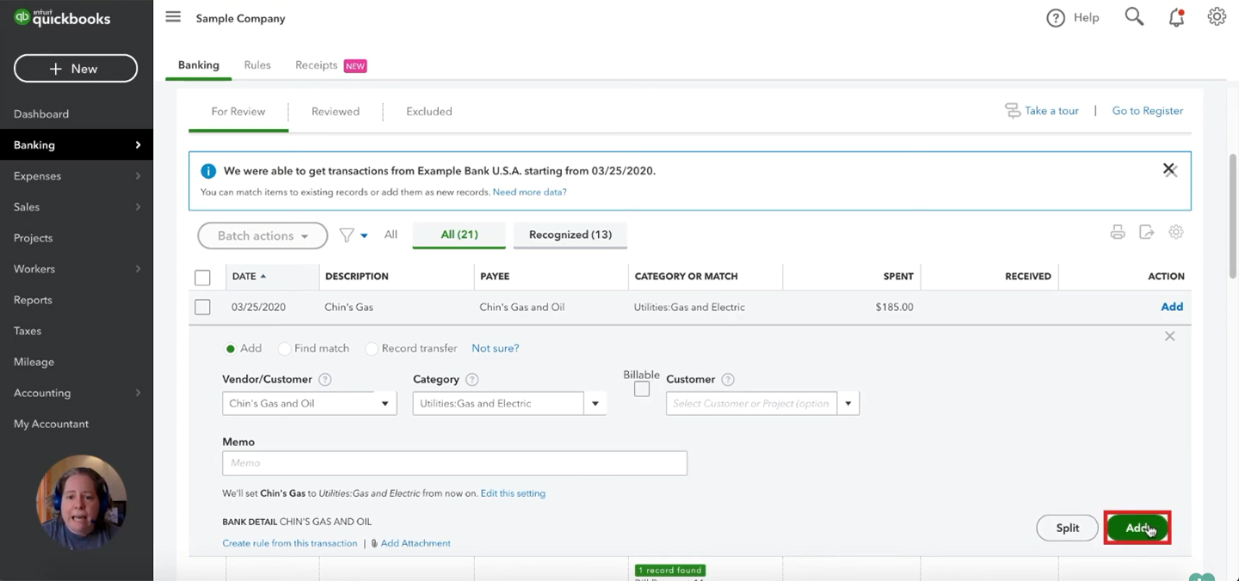Click in the Memo text field
The image size is (1239, 581).
tap(454, 463)
